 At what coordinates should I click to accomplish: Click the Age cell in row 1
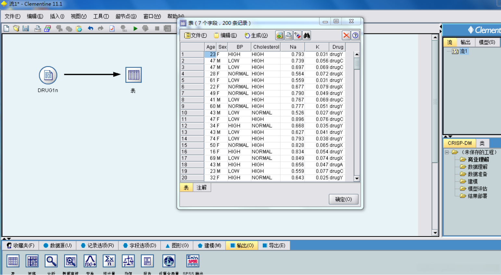pos(210,55)
